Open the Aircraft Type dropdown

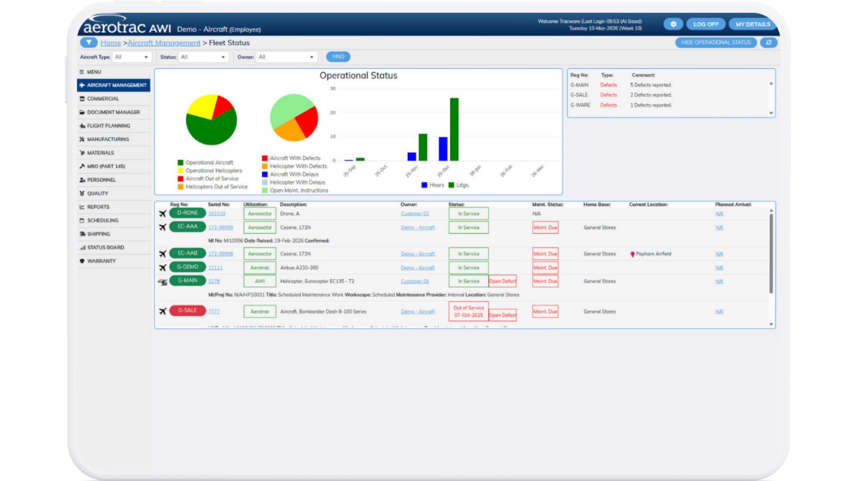tap(132, 57)
